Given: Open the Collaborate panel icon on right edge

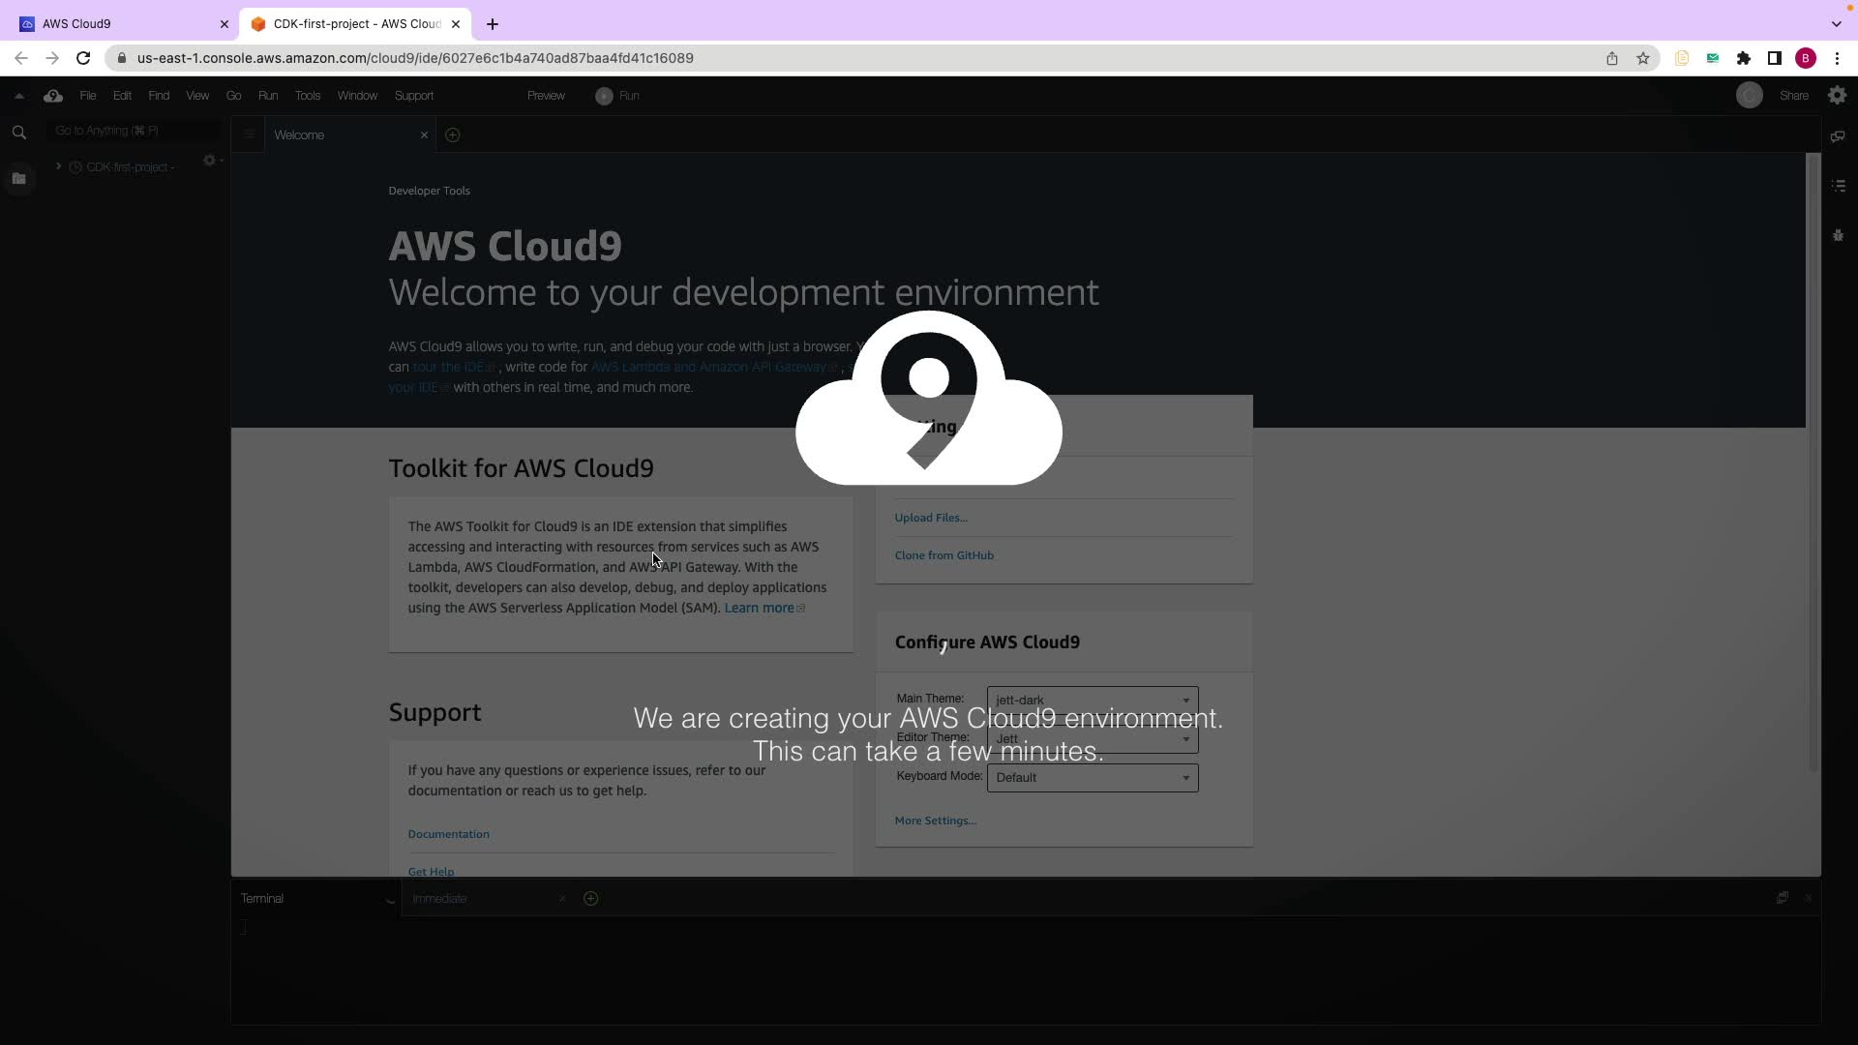Looking at the screenshot, I should tap(1838, 136).
